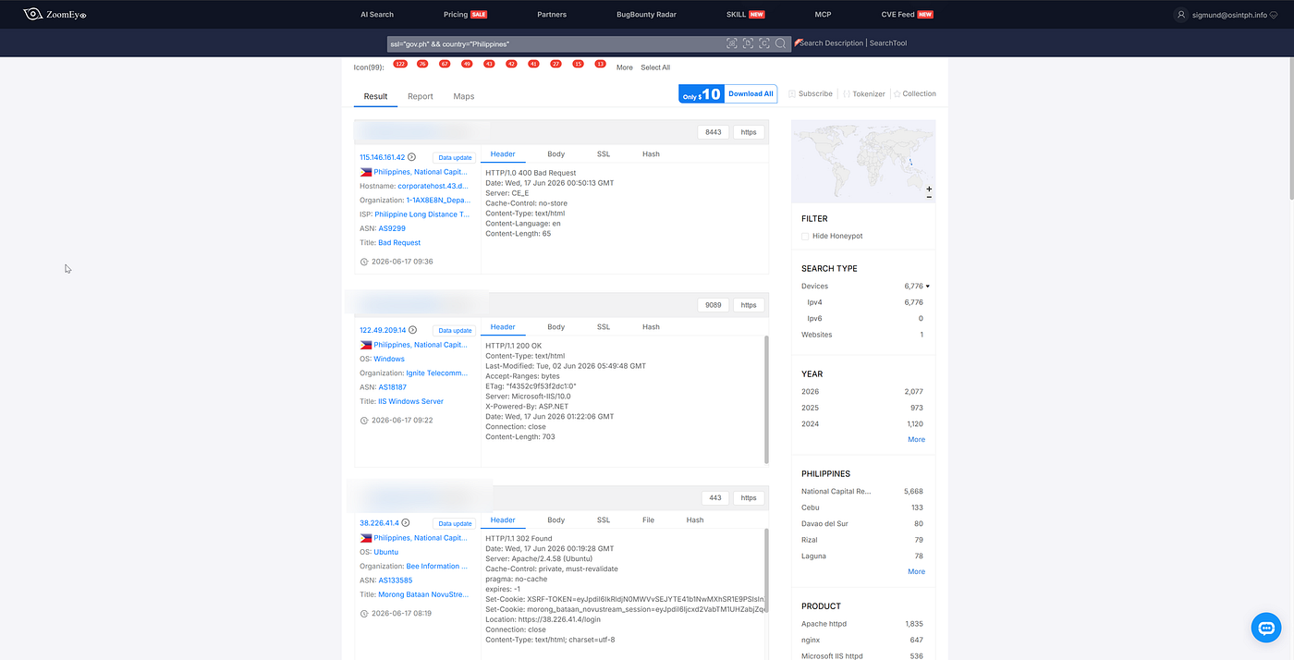Click the Subscribe bookmark icon
The width and height of the screenshot is (1294, 660).
[x=792, y=94]
